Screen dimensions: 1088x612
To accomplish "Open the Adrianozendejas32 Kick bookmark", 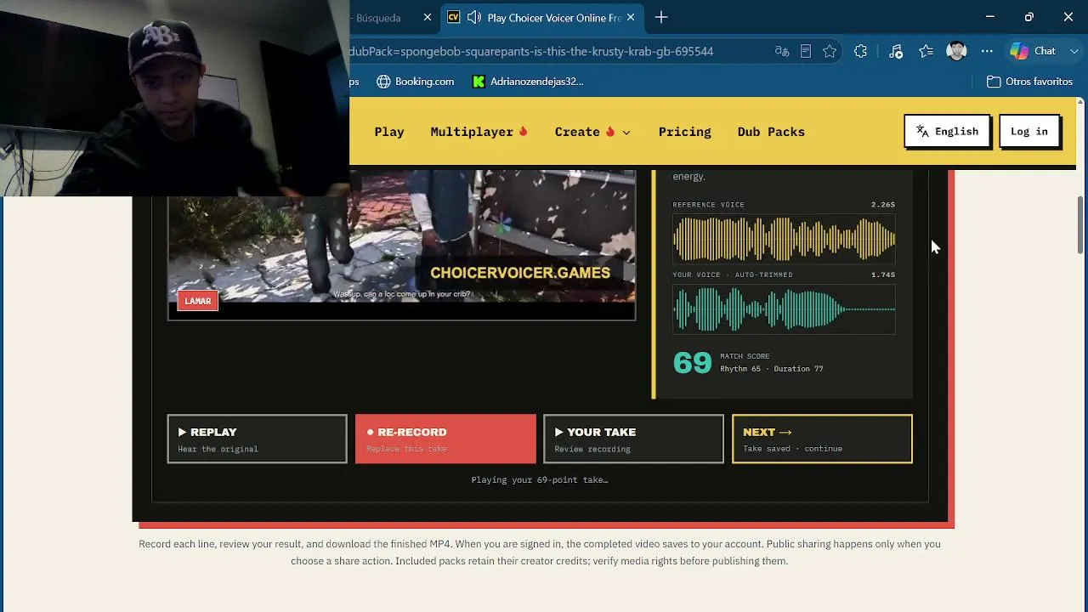I will tap(528, 82).
